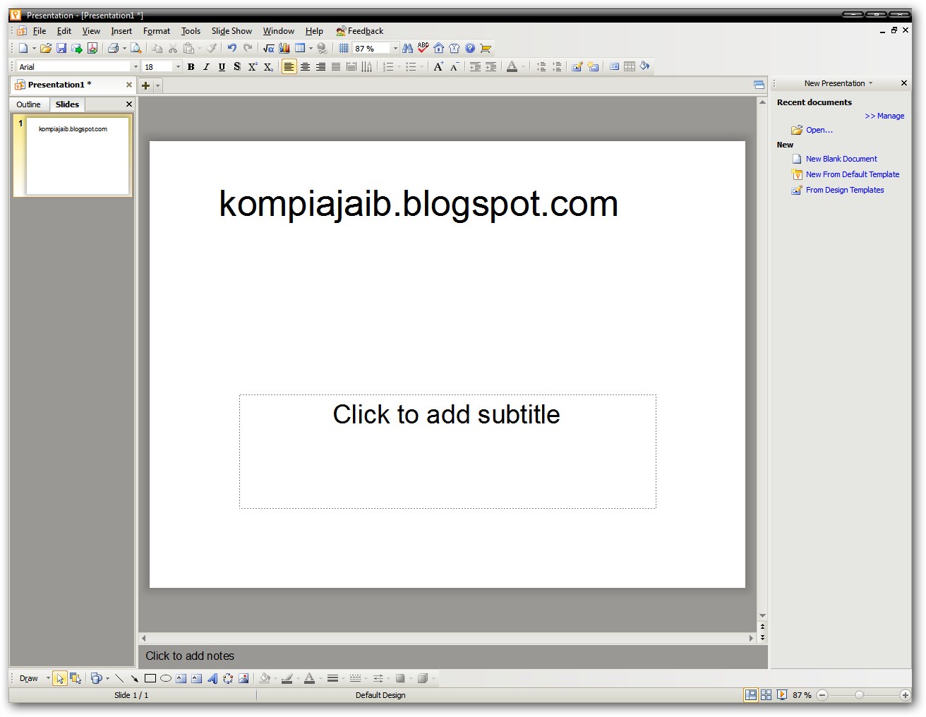Expand the insert table dropdown arrow
926x717 pixels.
point(311,49)
